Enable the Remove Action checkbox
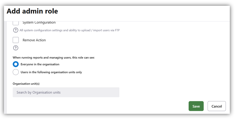 pyautogui.click(x=16, y=40)
